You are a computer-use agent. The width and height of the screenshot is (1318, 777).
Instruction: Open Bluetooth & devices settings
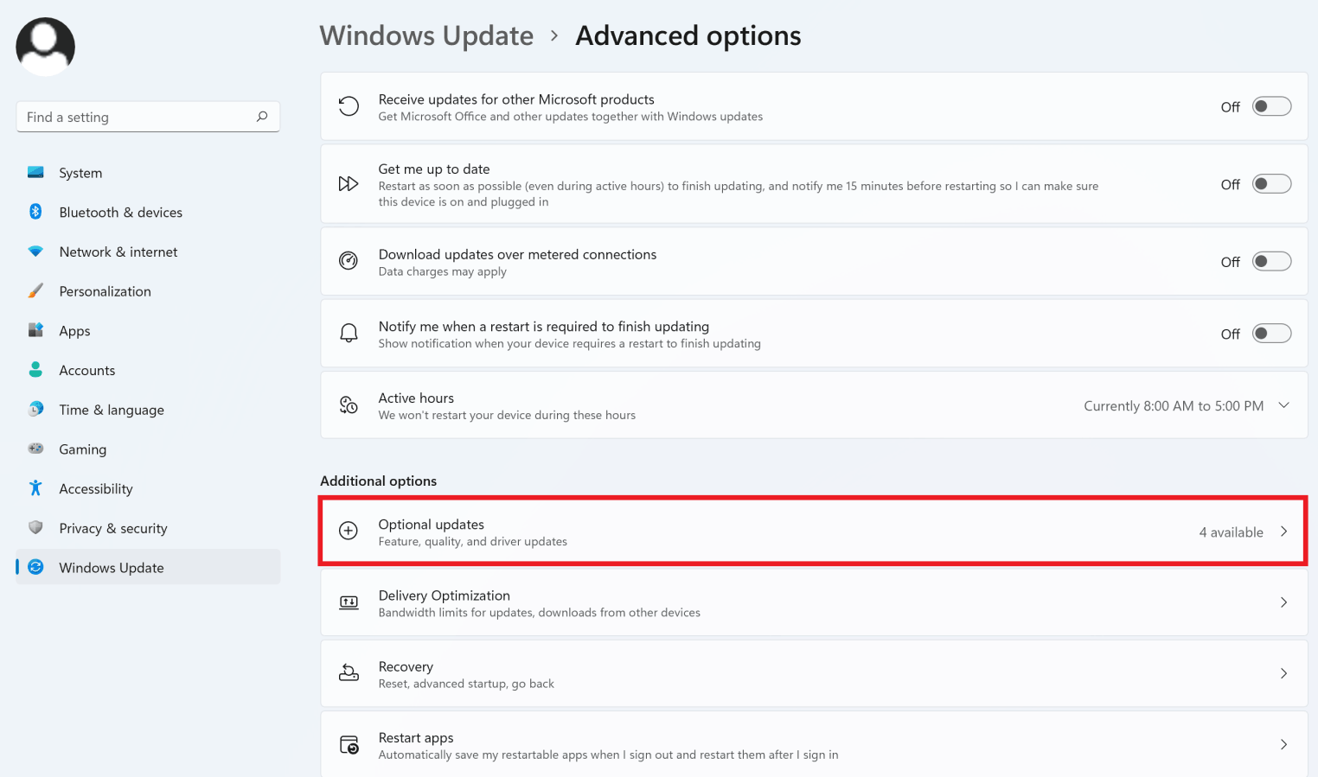[x=35, y=212]
